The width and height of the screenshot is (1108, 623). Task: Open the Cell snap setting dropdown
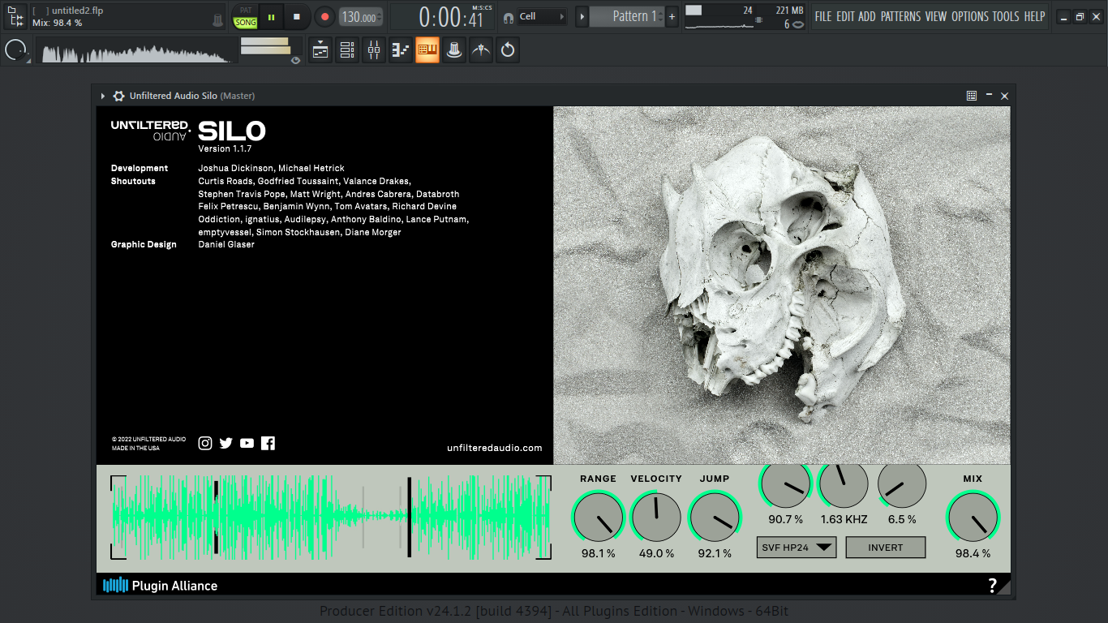pyautogui.click(x=541, y=16)
